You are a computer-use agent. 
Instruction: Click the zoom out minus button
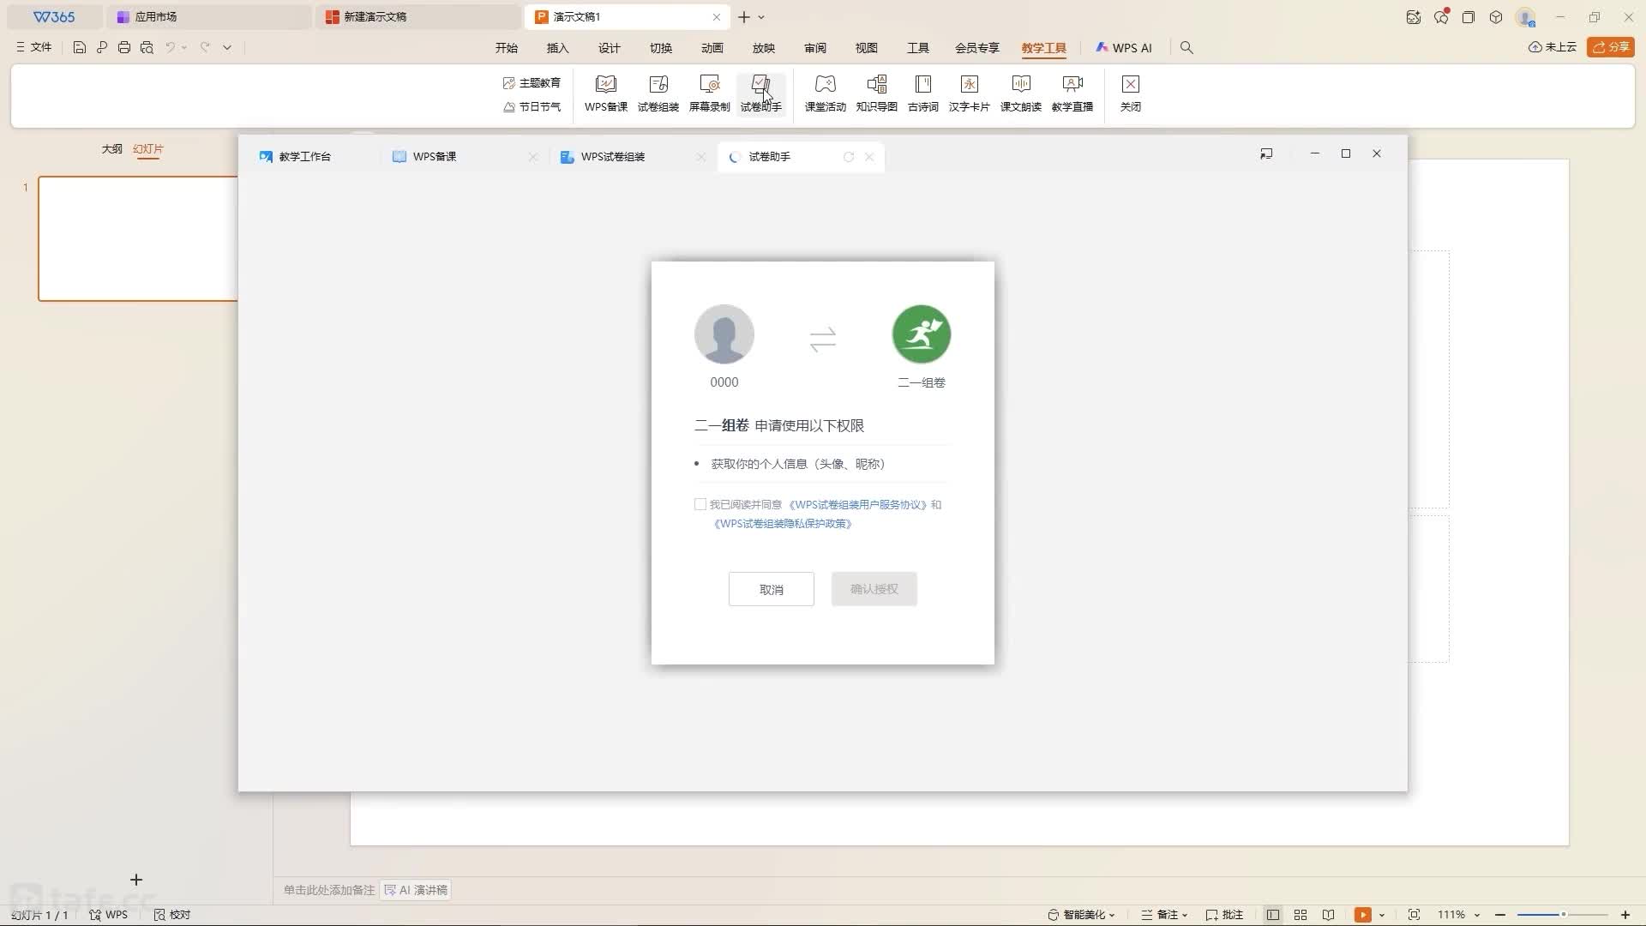click(1500, 915)
